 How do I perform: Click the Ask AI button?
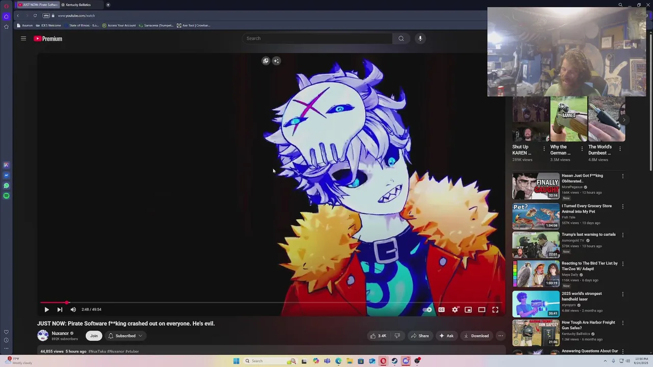click(446, 336)
